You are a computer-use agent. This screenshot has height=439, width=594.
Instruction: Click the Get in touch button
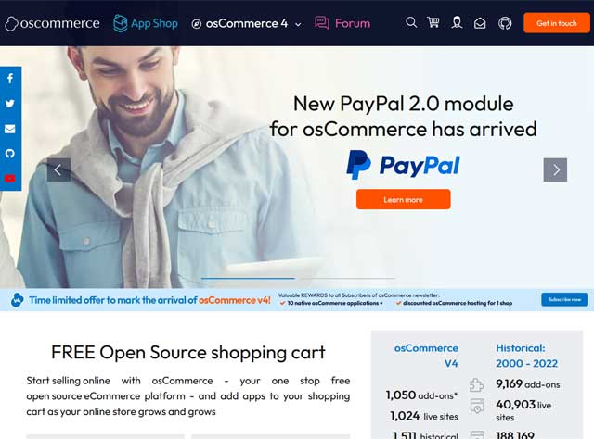557,23
